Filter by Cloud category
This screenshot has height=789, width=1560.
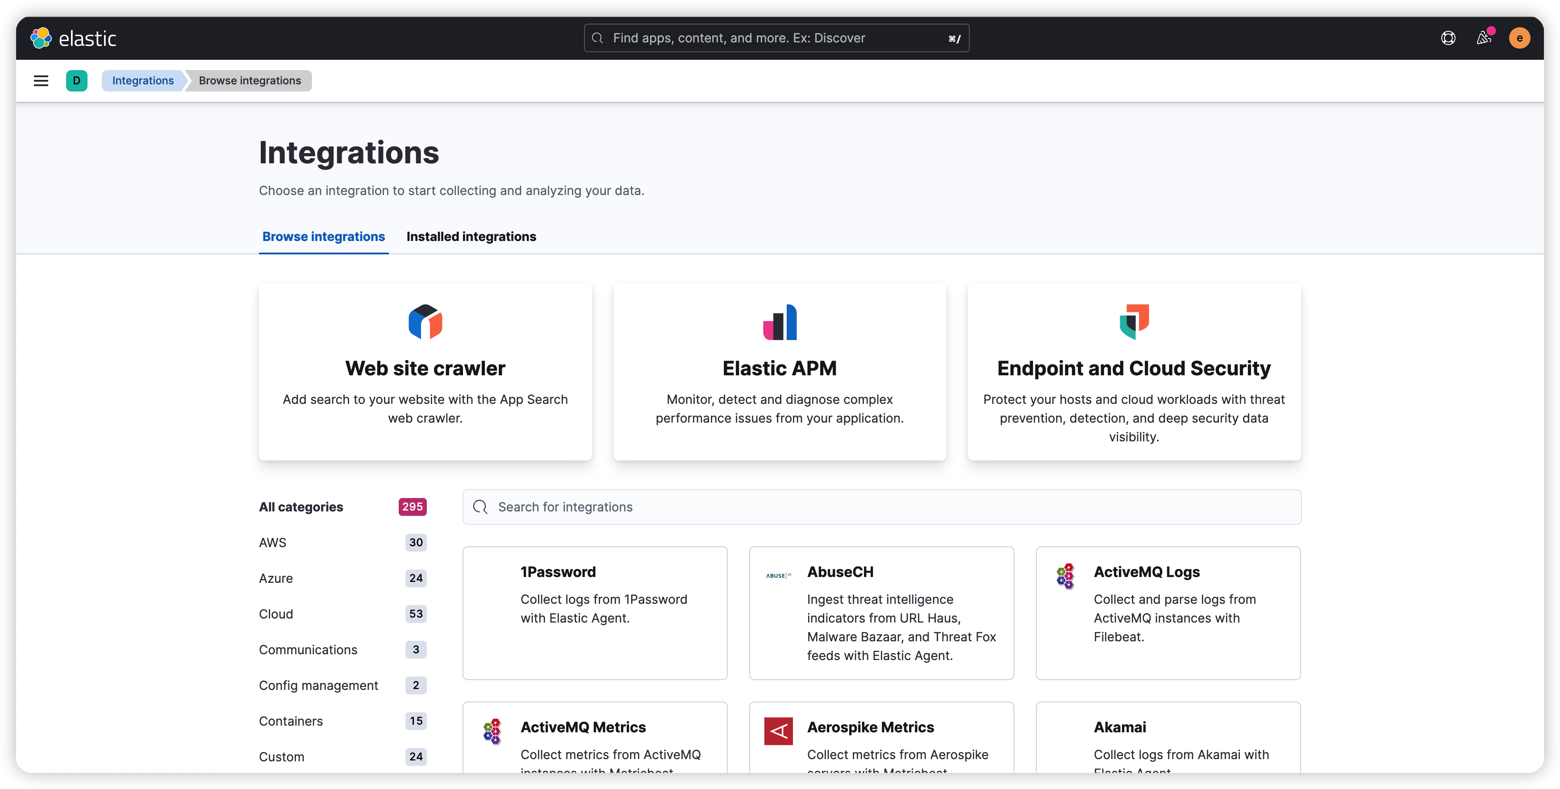(276, 614)
